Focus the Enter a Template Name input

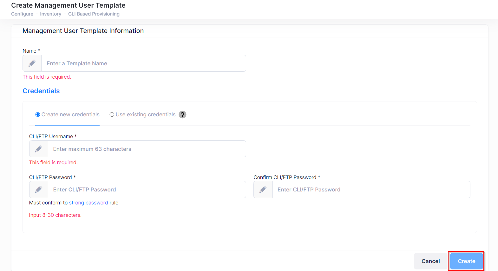pos(143,63)
